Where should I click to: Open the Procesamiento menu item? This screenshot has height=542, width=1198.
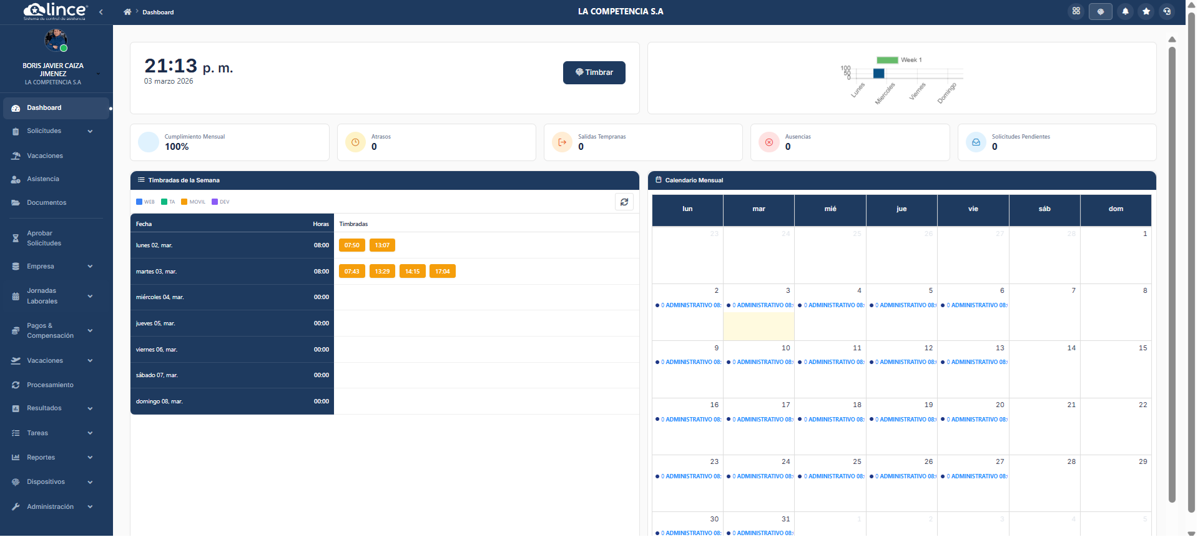point(56,385)
